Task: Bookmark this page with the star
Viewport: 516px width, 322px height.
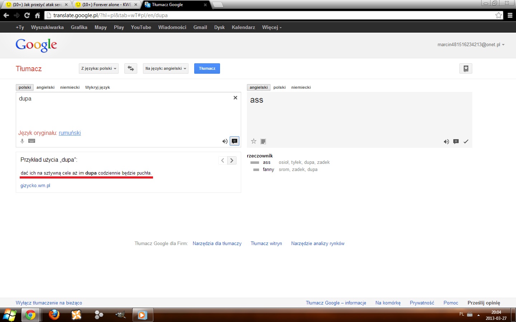Action: coord(498,15)
